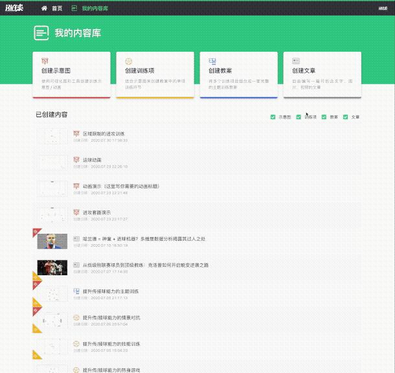395x373 pixels.
Task: Uncheck the 示意图 filter checkbox
Action: coord(273,117)
